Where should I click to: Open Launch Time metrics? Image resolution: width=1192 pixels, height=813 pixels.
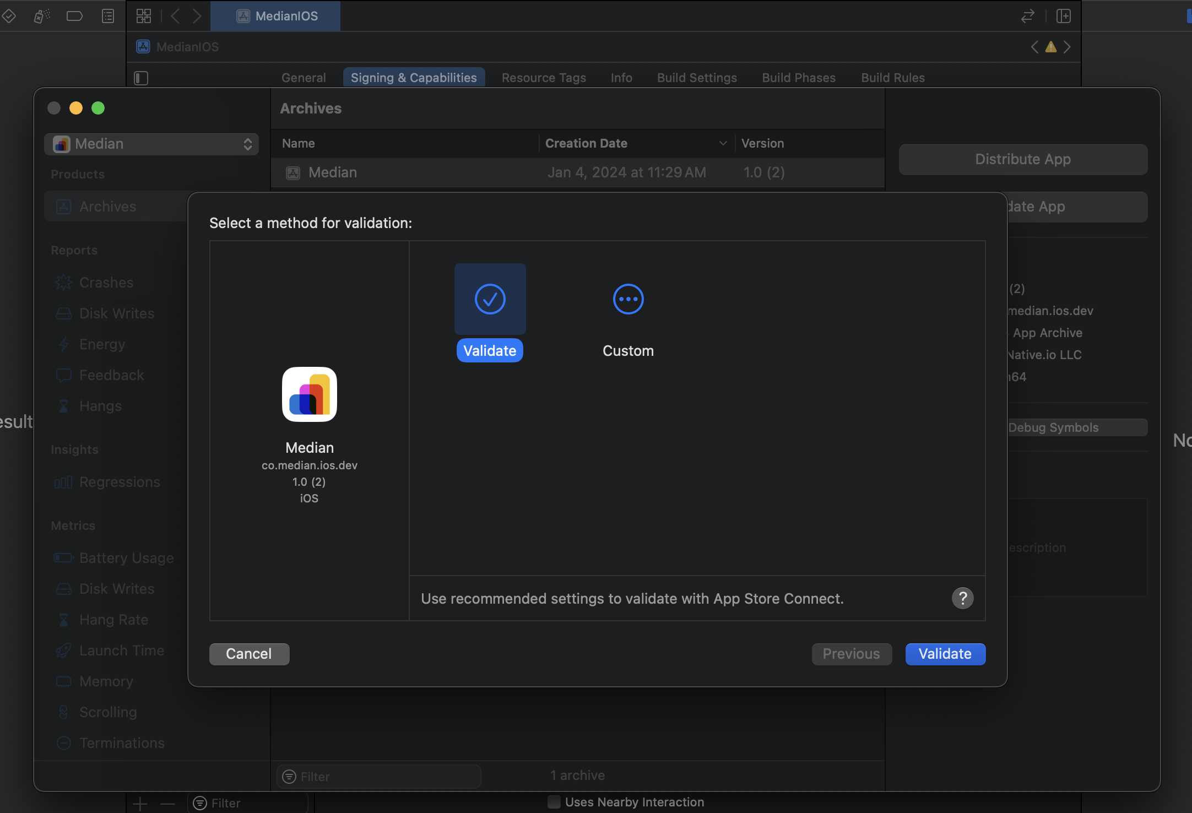coord(122,651)
